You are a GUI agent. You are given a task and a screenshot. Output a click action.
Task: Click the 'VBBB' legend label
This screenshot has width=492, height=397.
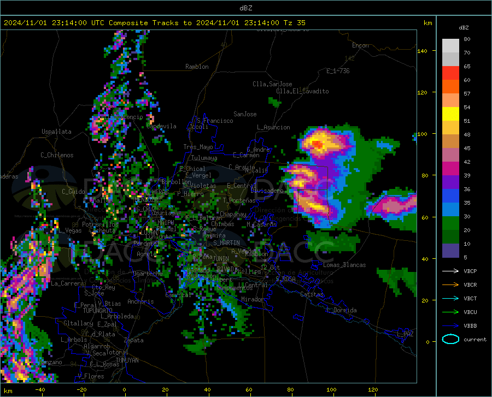pos(470,326)
